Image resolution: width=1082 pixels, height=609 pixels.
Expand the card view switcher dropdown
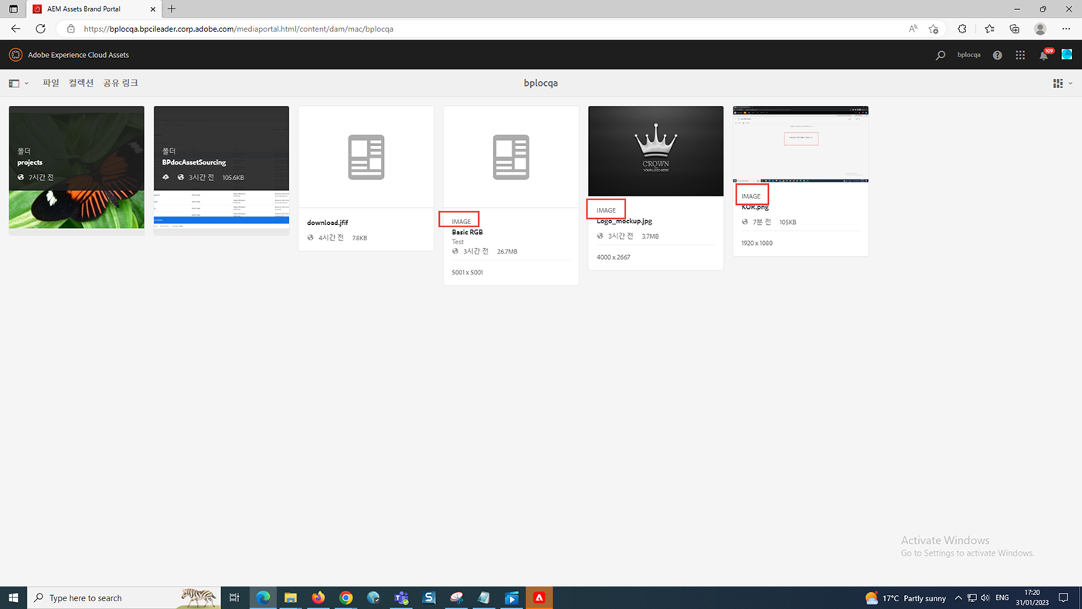(x=1062, y=83)
